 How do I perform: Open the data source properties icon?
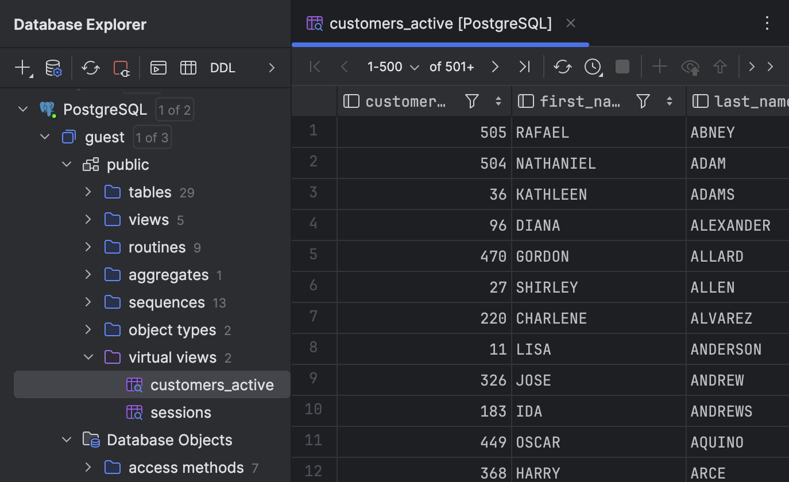[53, 67]
